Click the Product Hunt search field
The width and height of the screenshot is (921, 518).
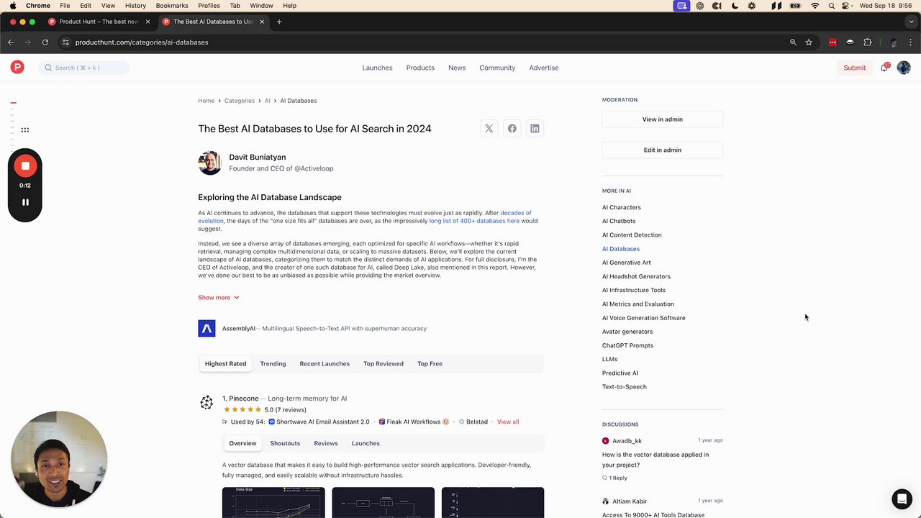84,68
